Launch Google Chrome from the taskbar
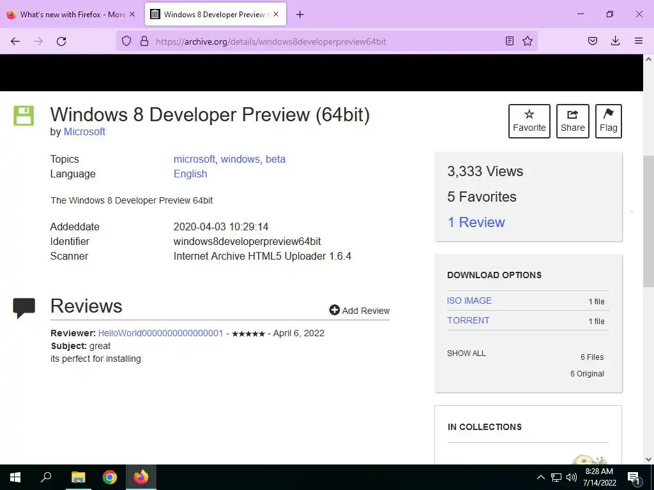 110,477
